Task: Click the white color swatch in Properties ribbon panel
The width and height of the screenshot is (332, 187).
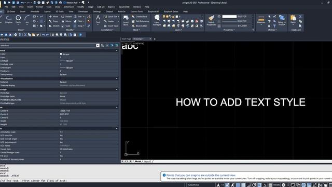Action: point(229,17)
